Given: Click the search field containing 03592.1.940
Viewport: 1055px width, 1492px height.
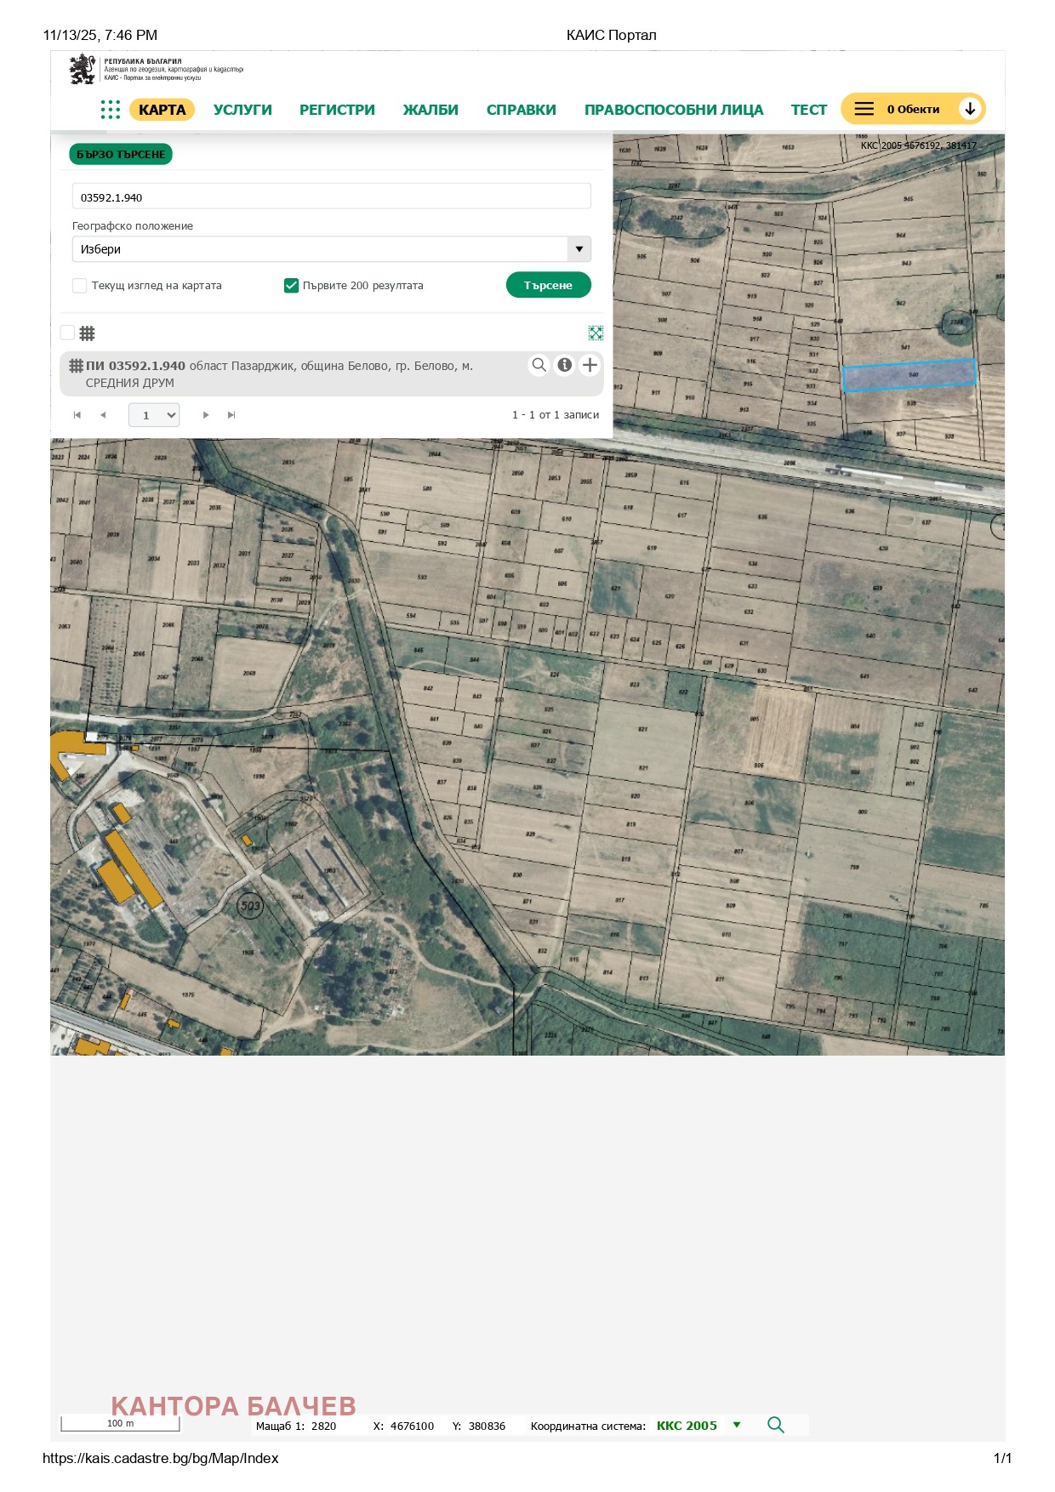Looking at the screenshot, I should click(x=331, y=197).
